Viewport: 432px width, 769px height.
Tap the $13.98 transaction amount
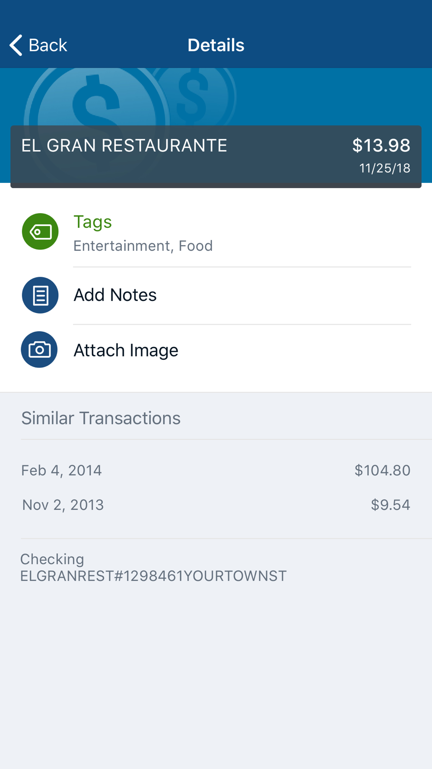[x=381, y=145]
